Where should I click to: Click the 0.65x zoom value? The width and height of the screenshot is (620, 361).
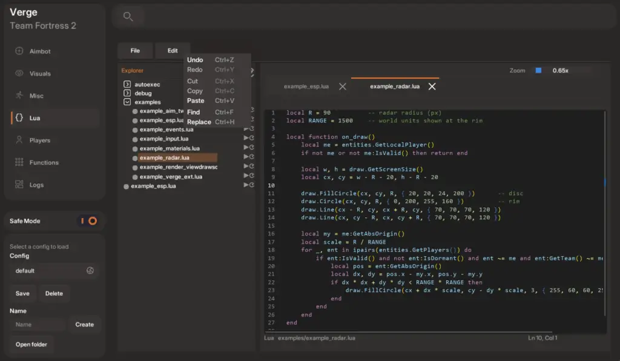560,70
